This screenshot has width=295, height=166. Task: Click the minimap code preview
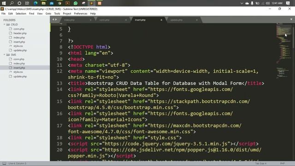click(x=284, y=51)
